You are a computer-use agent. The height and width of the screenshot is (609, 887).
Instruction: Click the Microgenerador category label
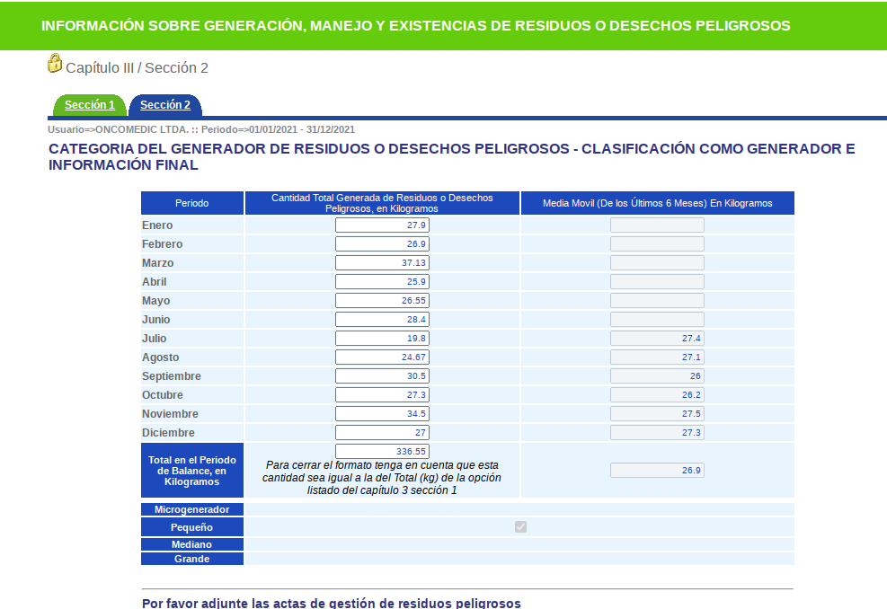pos(192,509)
